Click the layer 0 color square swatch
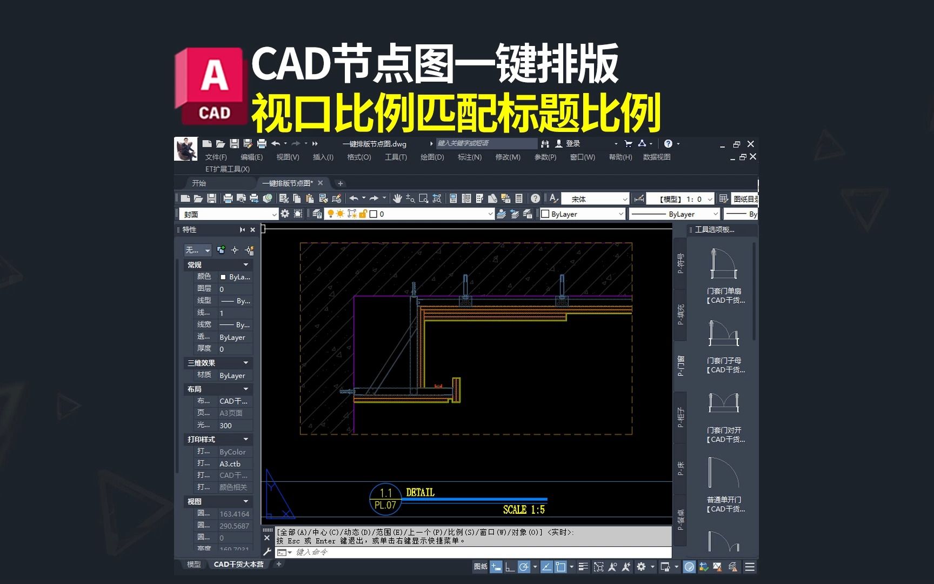 tap(373, 214)
